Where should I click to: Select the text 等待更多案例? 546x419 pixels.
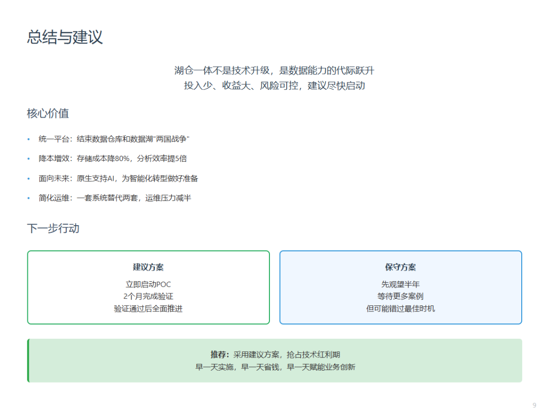400,296
